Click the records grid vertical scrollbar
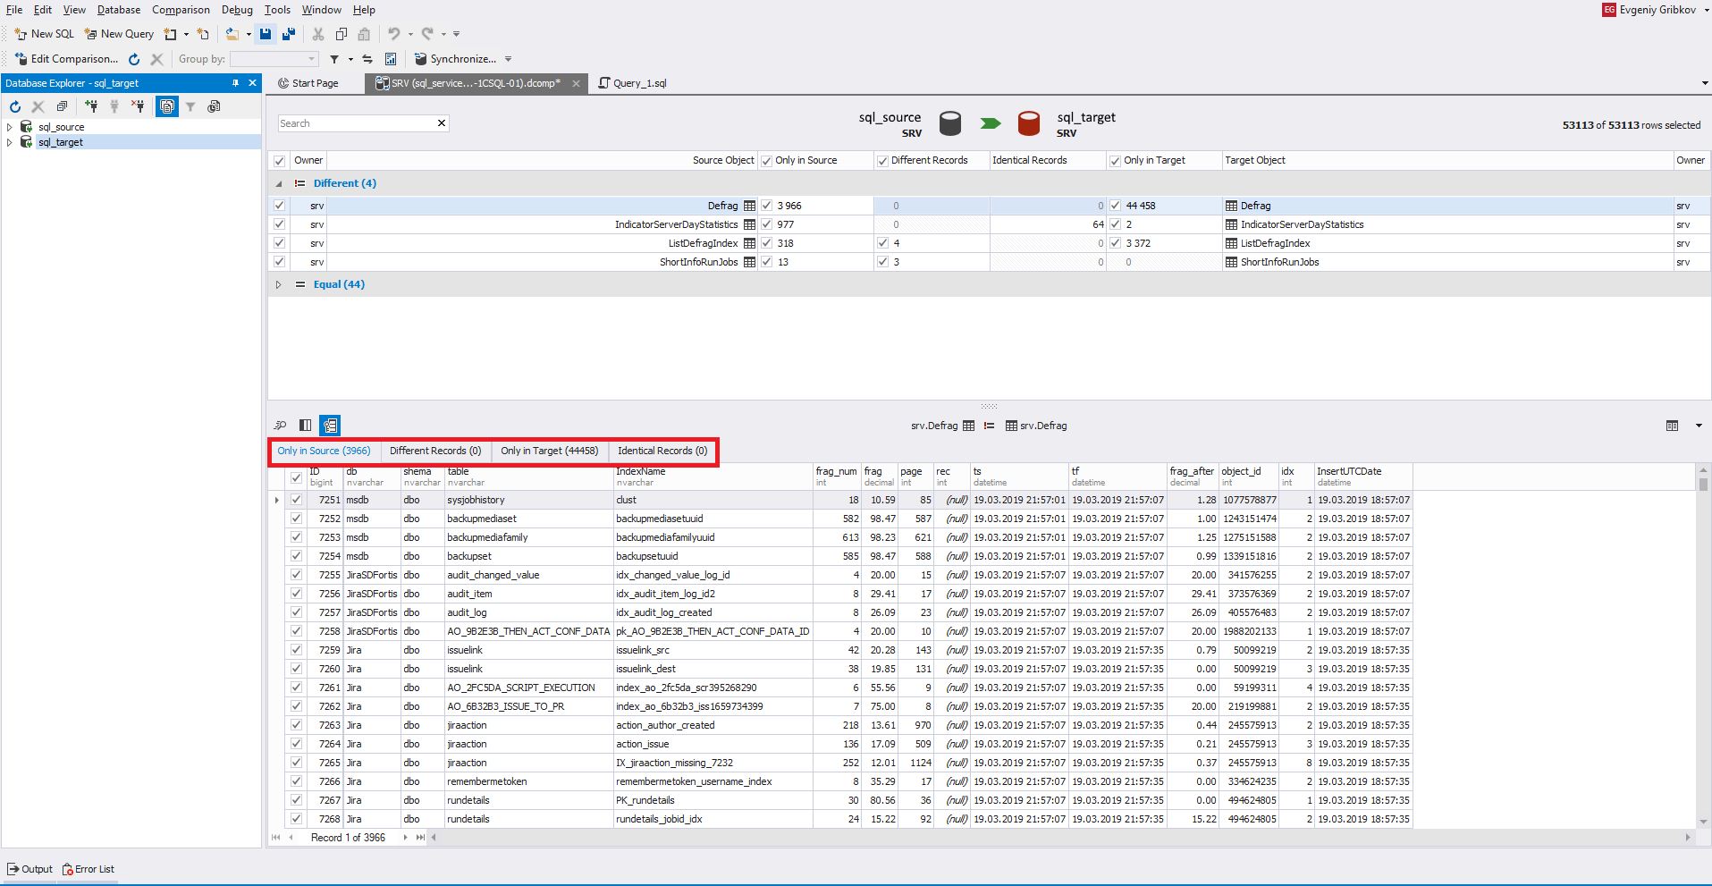 (x=1703, y=626)
